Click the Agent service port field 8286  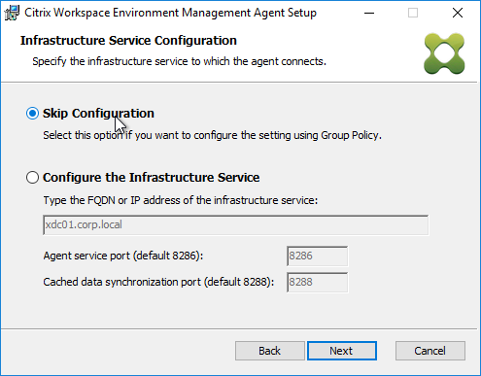pos(317,256)
